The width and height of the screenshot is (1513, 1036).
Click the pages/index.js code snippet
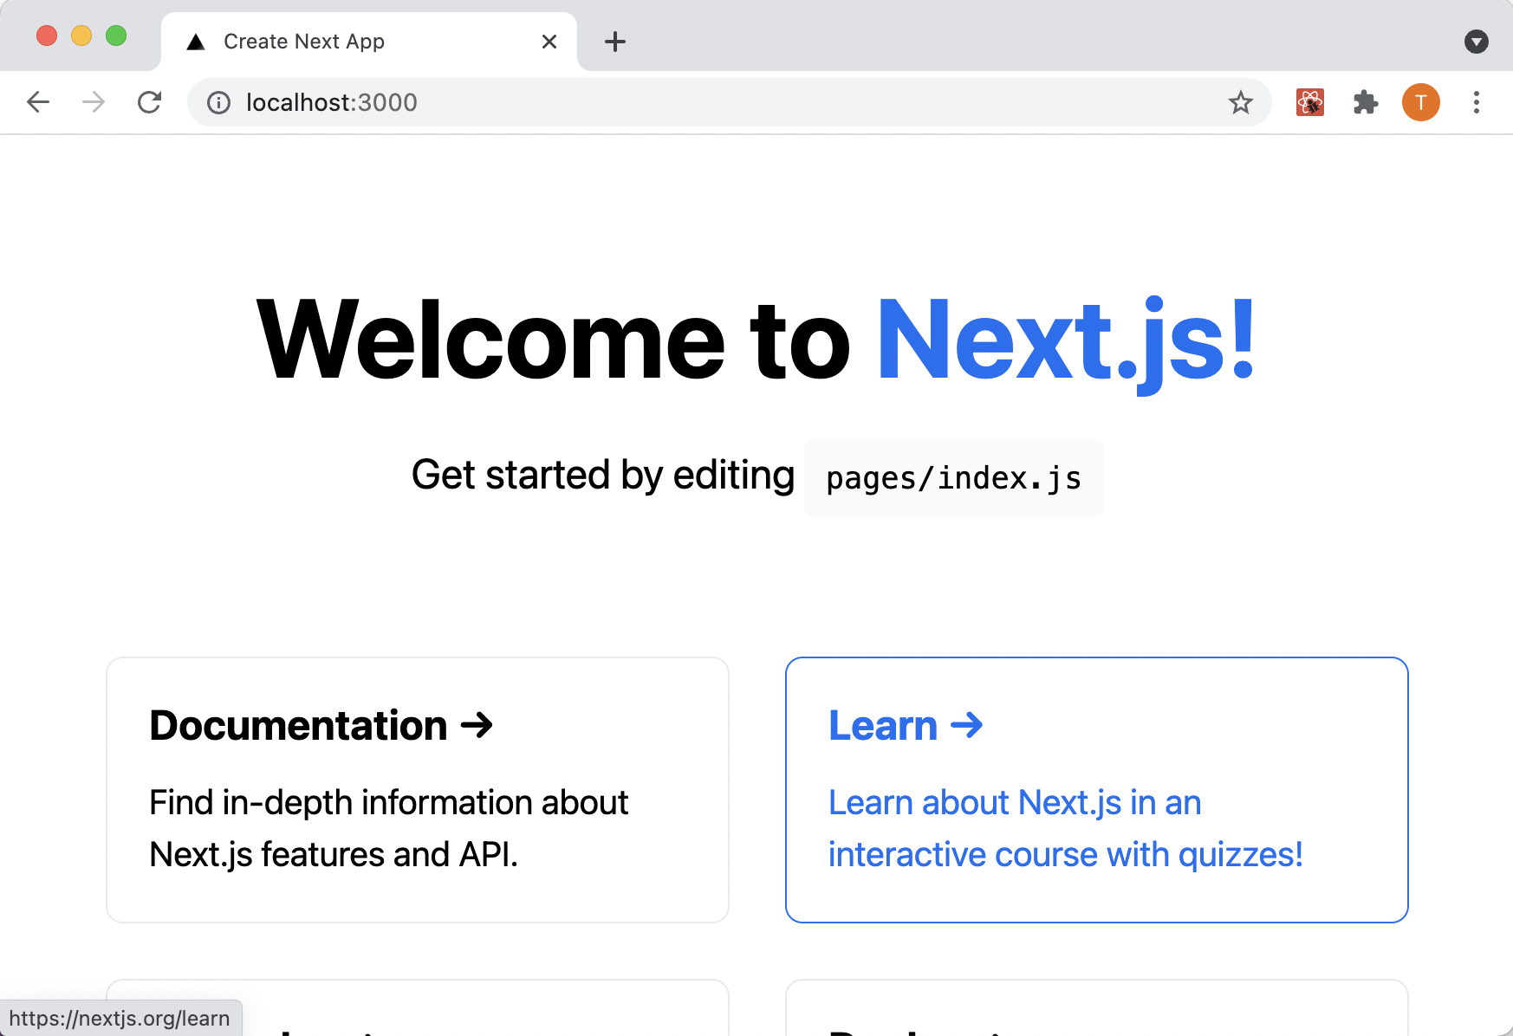coord(954,478)
